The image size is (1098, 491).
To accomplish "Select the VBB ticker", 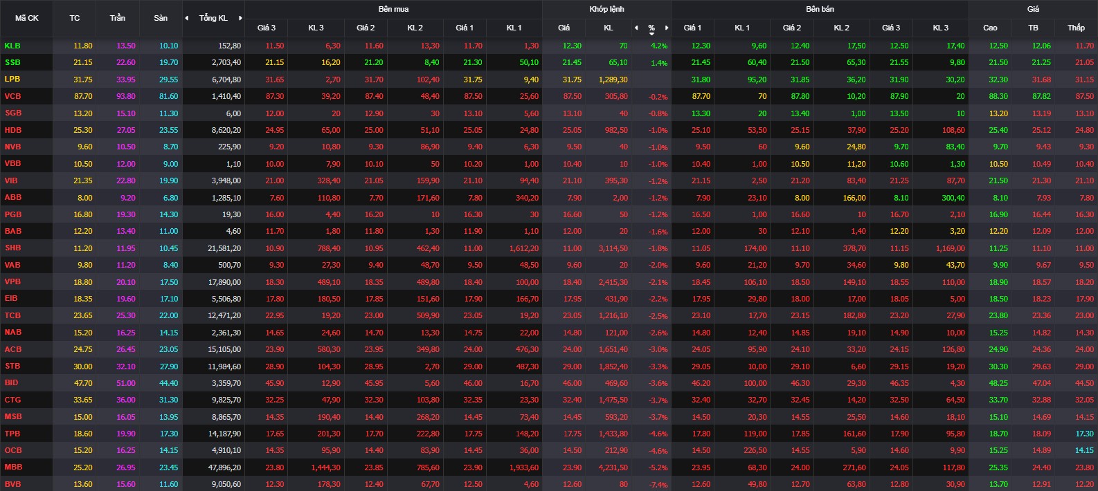I will tap(12, 163).
